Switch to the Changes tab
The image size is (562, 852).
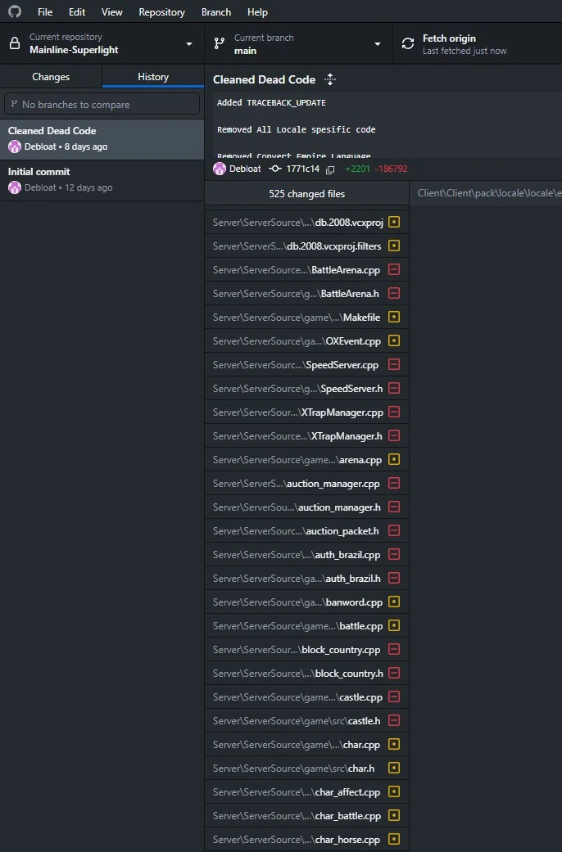click(51, 77)
